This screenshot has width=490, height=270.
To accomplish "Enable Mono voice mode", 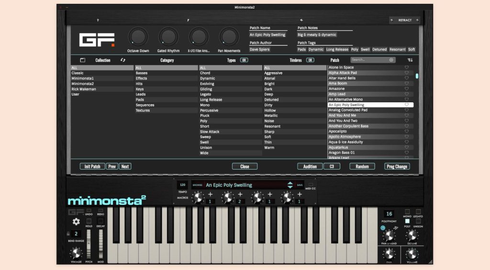I will [407, 212].
